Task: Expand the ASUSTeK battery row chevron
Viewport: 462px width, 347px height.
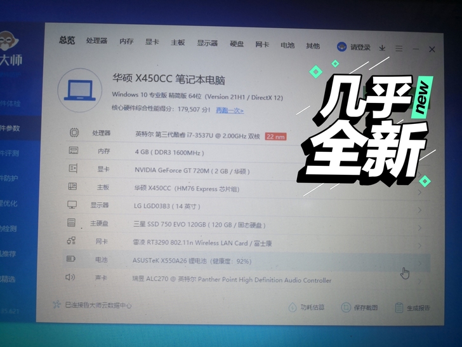Action: pos(419,263)
